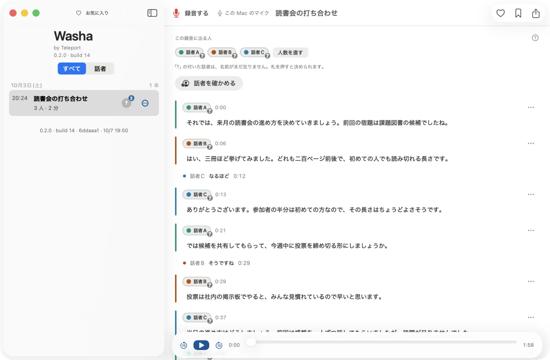
Task: Choose この Mac のマイク input source
Action: tap(243, 13)
